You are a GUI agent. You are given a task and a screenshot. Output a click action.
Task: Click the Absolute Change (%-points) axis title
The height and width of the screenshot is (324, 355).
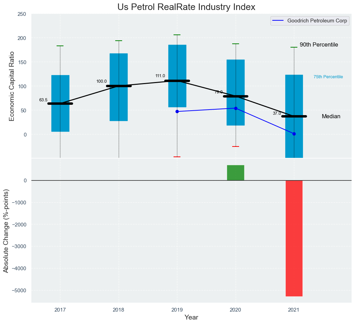pos(6,231)
